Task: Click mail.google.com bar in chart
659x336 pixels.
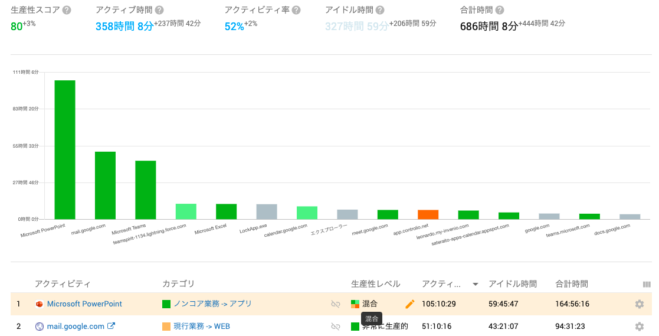Action: (x=105, y=185)
